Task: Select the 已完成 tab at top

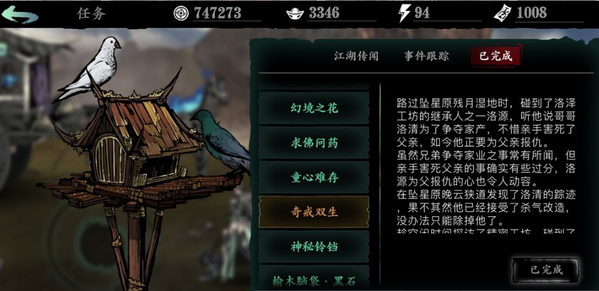Action: click(x=495, y=56)
